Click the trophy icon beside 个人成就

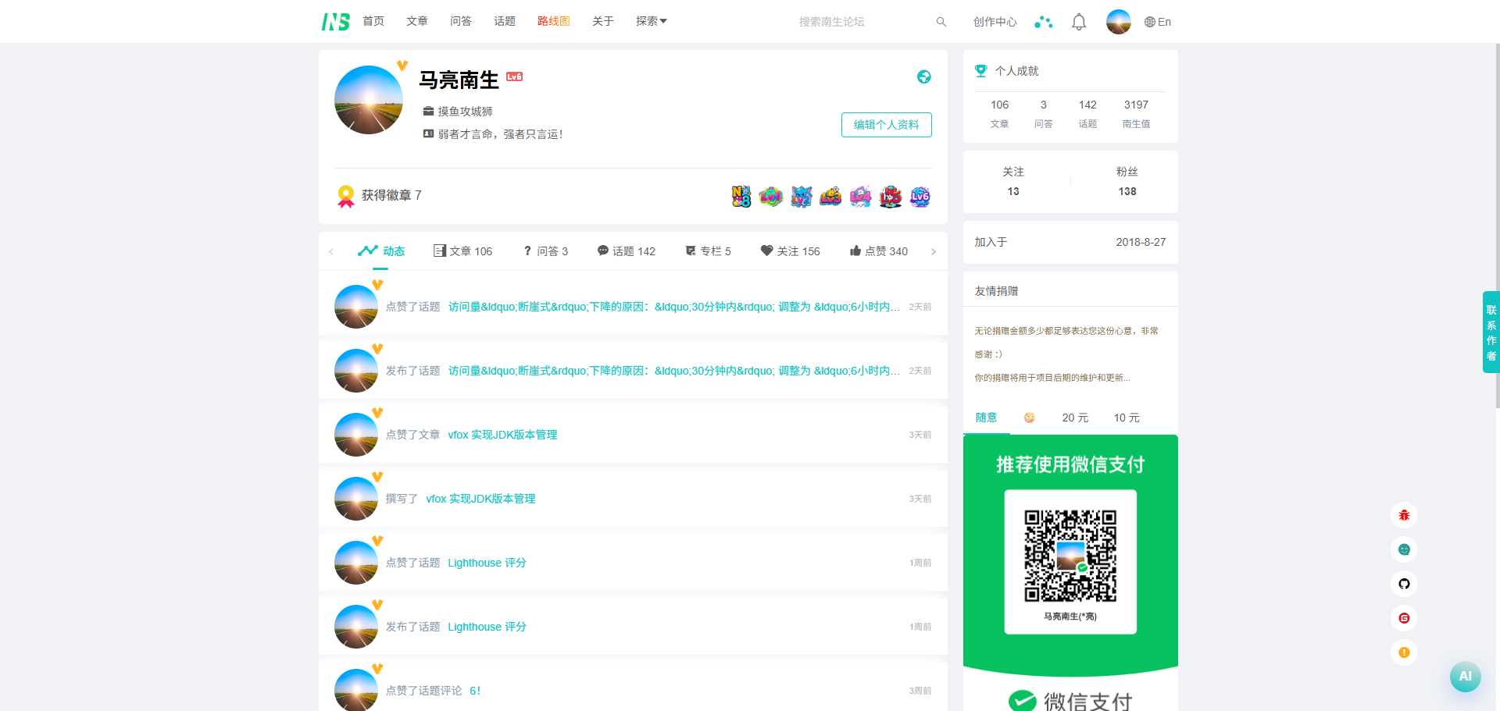(981, 71)
